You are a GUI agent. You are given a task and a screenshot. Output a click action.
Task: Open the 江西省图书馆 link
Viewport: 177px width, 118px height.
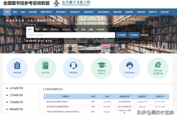pyautogui.click(x=16, y=102)
